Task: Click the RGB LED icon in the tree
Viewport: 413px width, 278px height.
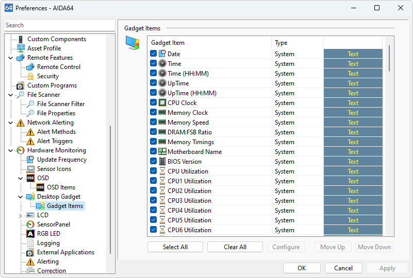Action: [30, 234]
